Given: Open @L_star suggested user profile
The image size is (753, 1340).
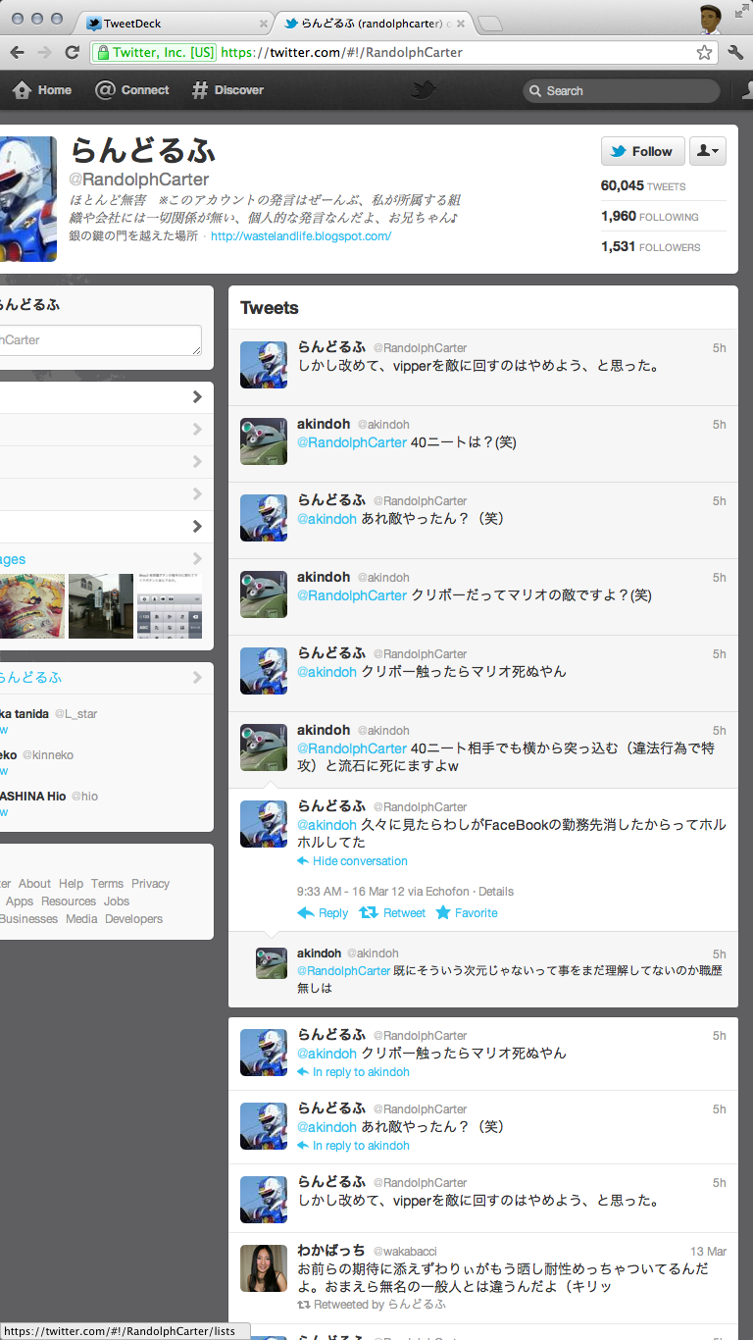Looking at the screenshot, I should coord(75,714).
